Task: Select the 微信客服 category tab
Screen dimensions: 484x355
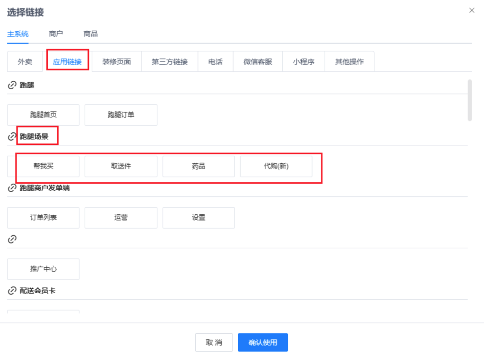Action: [x=258, y=62]
